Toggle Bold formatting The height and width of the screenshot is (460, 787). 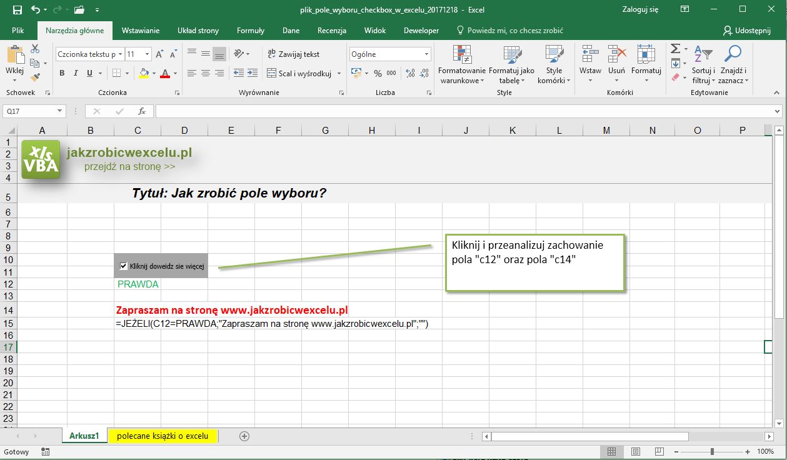click(62, 74)
